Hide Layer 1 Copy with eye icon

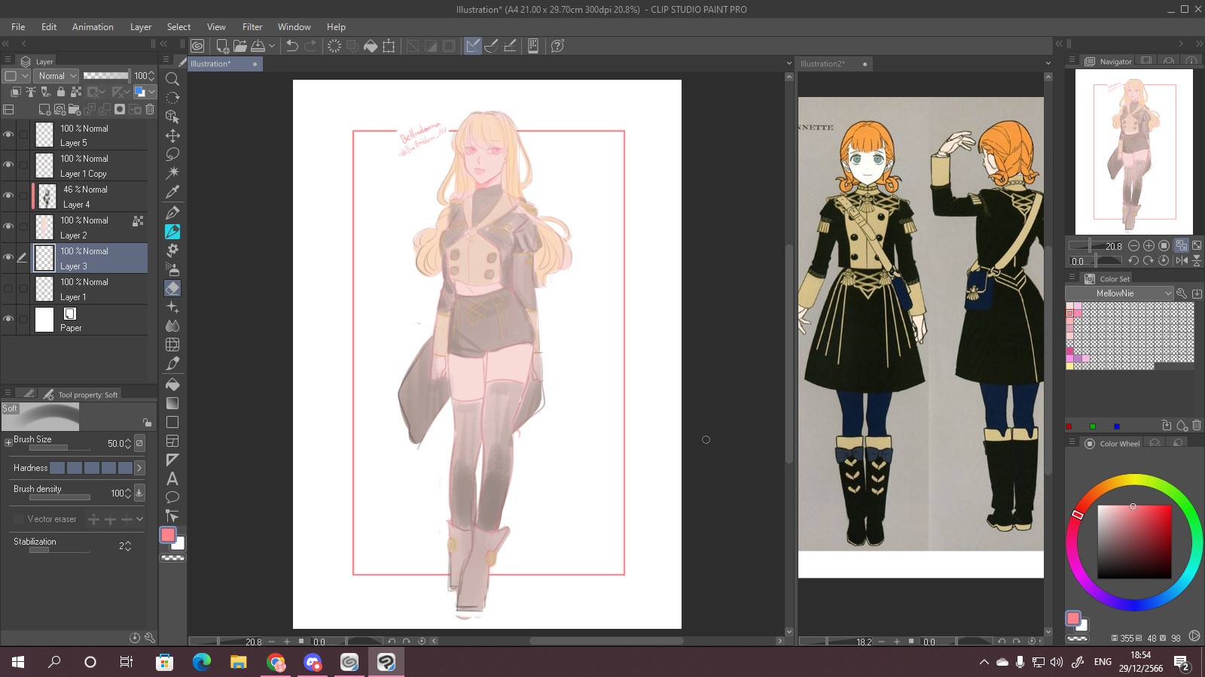click(x=8, y=165)
